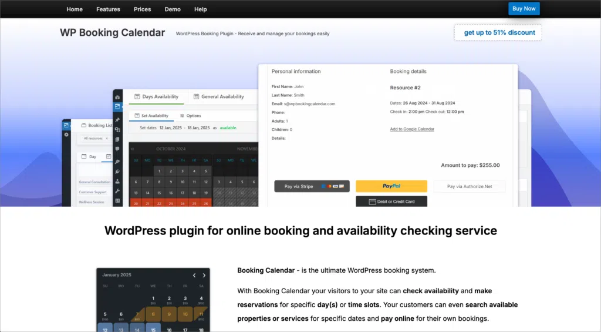Click the WP Booking Calendar site title

point(112,33)
